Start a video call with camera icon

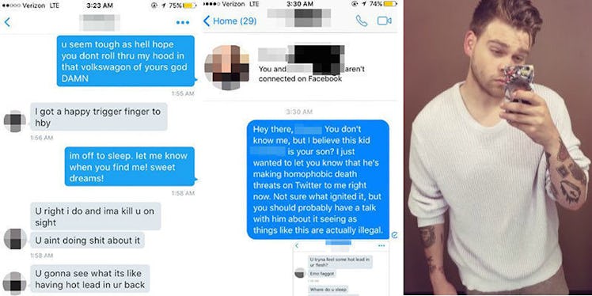coord(385,21)
